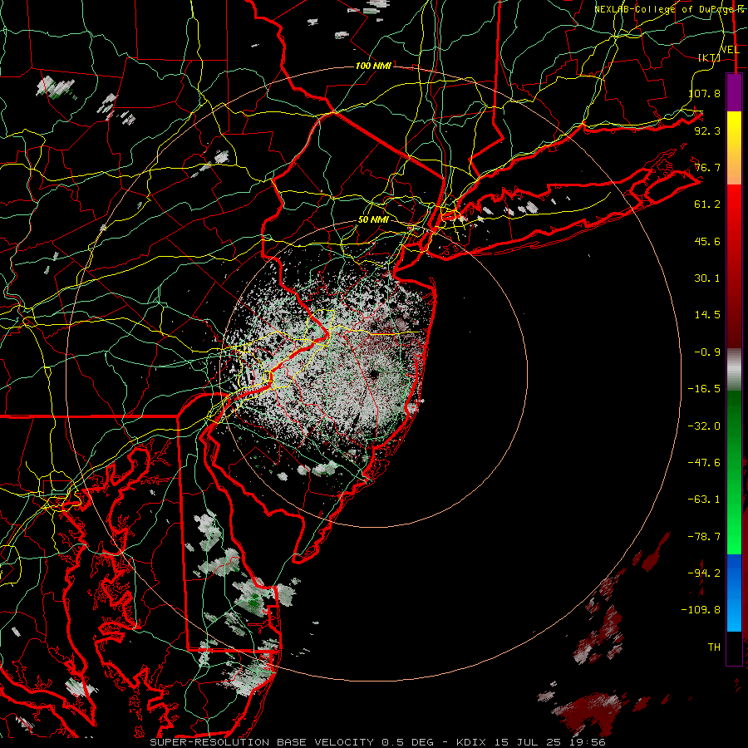Click the VEL legend title

tap(730, 49)
